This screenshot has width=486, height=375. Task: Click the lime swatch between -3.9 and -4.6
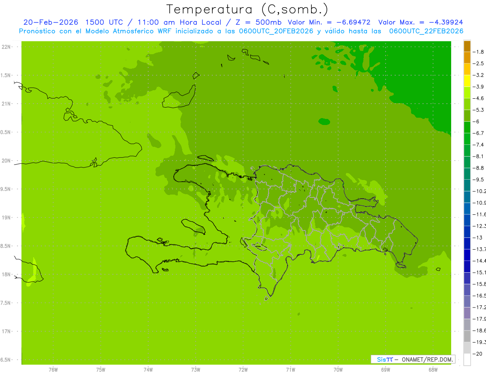[467, 93]
